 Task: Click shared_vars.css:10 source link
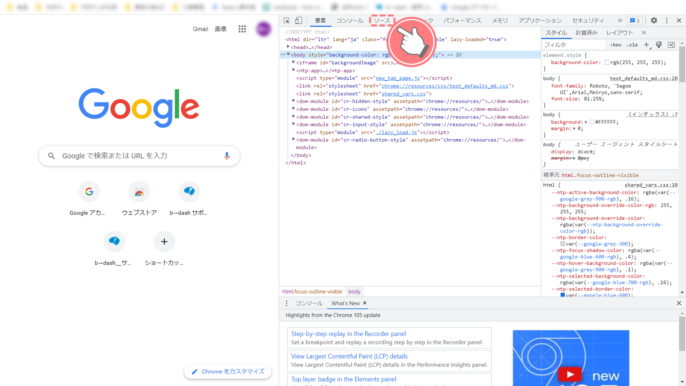coord(651,185)
